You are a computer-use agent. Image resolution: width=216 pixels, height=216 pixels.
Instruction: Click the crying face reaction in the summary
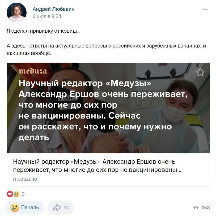click(x=16, y=194)
